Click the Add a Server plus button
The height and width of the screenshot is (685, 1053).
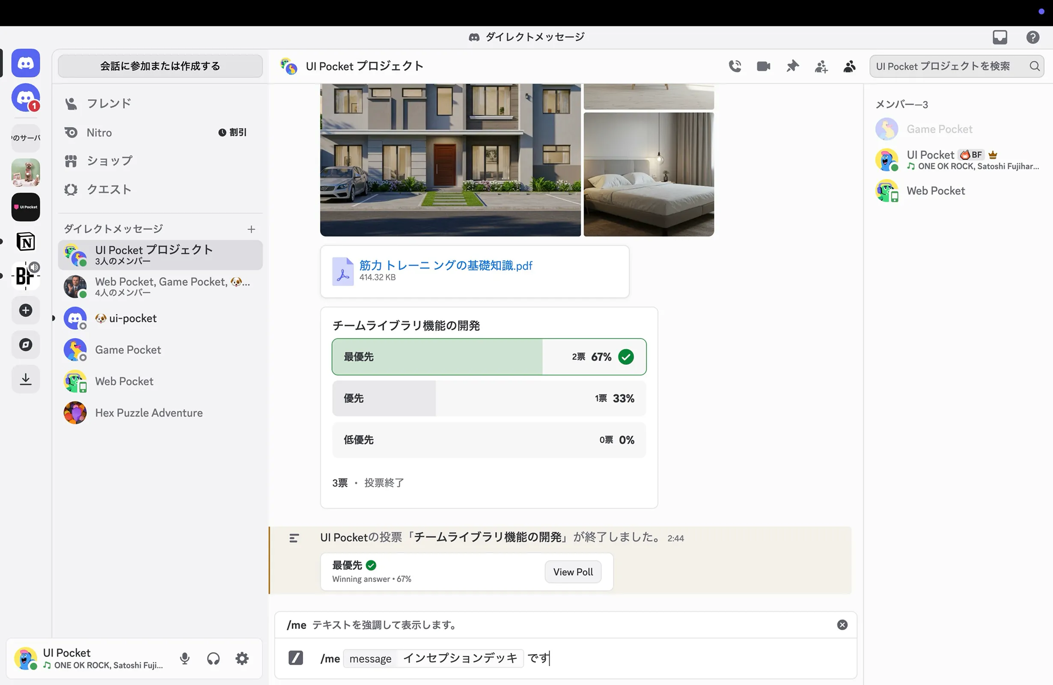click(26, 310)
